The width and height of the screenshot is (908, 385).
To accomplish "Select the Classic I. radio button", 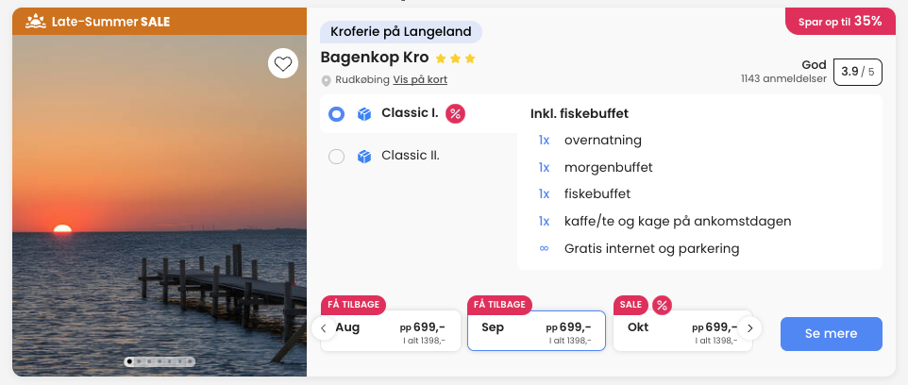I will (x=336, y=114).
